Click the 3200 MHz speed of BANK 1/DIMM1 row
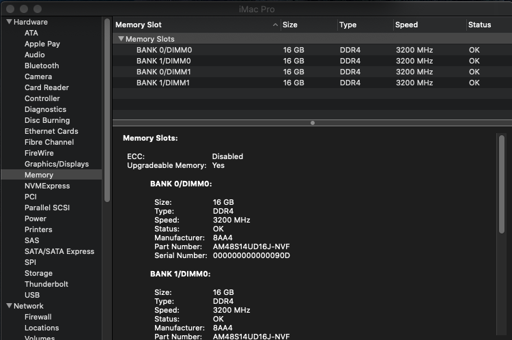Screen dimensions: 512x340 pyautogui.click(x=414, y=83)
